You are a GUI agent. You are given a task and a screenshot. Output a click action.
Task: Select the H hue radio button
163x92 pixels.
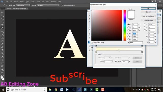pyautogui.click(x=128, y=24)
